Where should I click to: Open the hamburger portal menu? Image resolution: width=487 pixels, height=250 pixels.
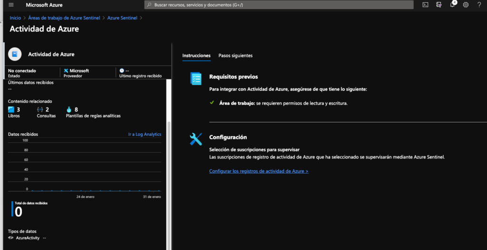point(11,5)
